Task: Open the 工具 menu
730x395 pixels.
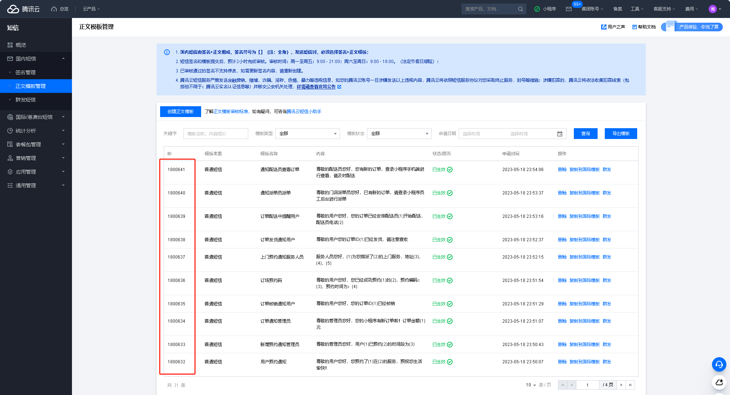Action: click(x=637, y=9)
